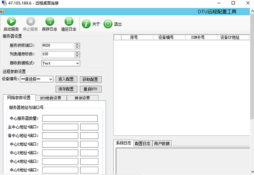Click the 中心服务器数量 input field
The width and height of the screenshot is (254, 175).
[70, 118]
